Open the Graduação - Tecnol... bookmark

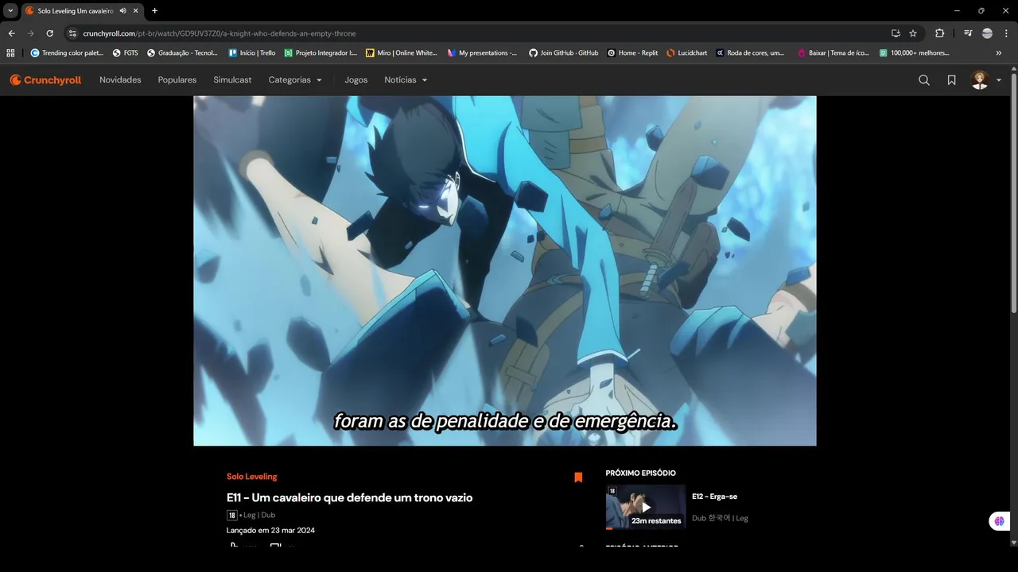(183, 53)
